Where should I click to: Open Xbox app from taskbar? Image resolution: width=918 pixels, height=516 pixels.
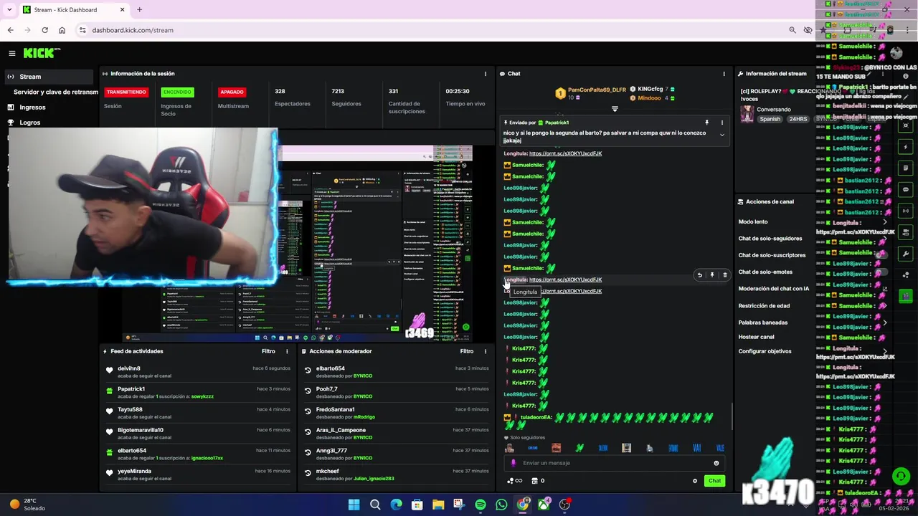[x=544, y=505]
